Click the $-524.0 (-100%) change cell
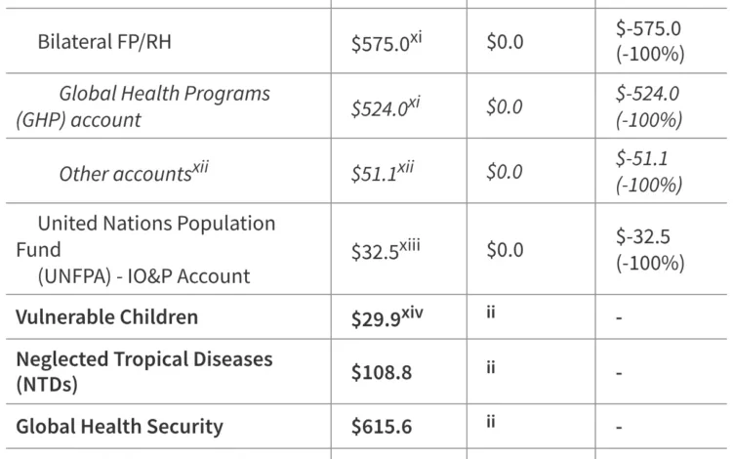The image size is (733, 459). point(648,106)
